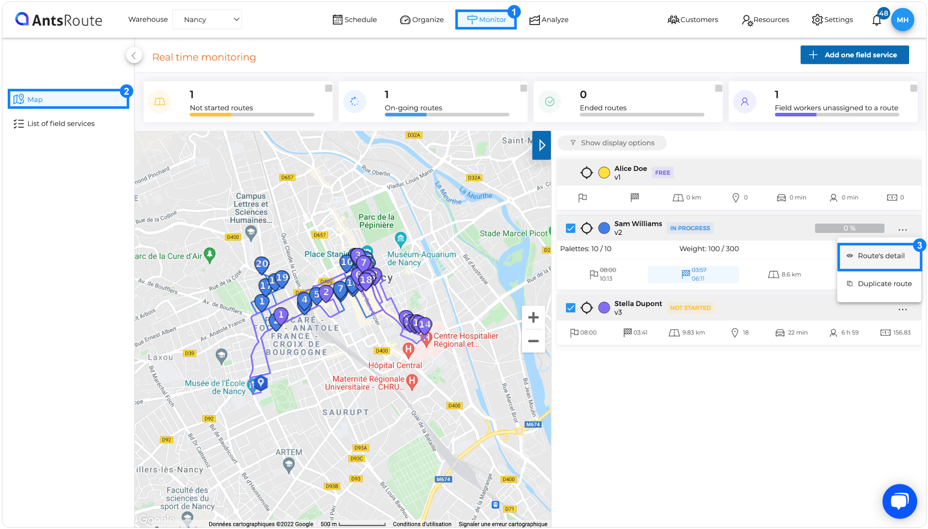Screen dimensions: 928x529
Task: Select Duplicate route menu entry
Action: coord(879,284)
